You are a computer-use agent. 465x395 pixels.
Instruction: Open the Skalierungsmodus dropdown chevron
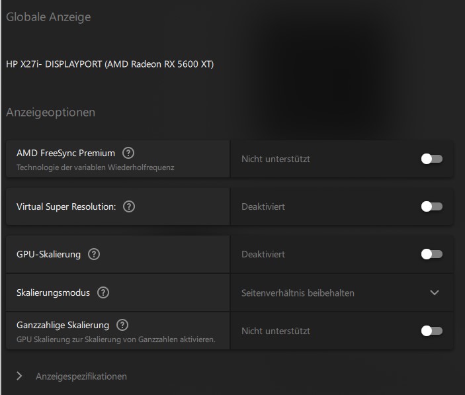(x=435, y=292)
